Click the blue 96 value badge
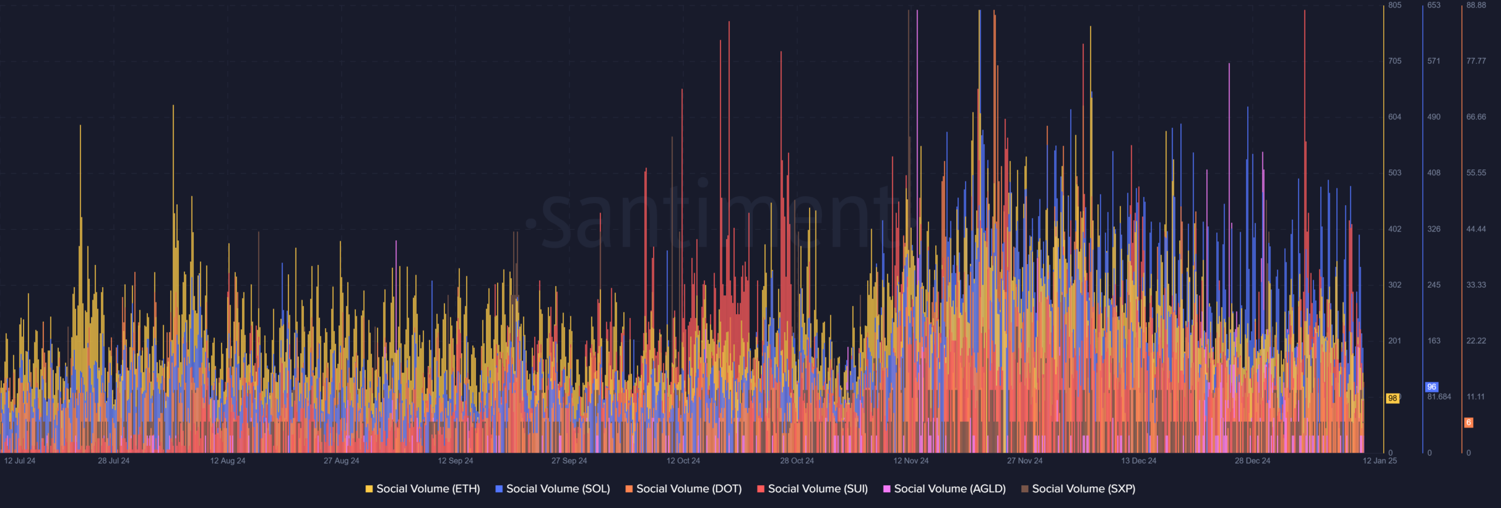1501x508 pixels. click(x=1431, y=387)
